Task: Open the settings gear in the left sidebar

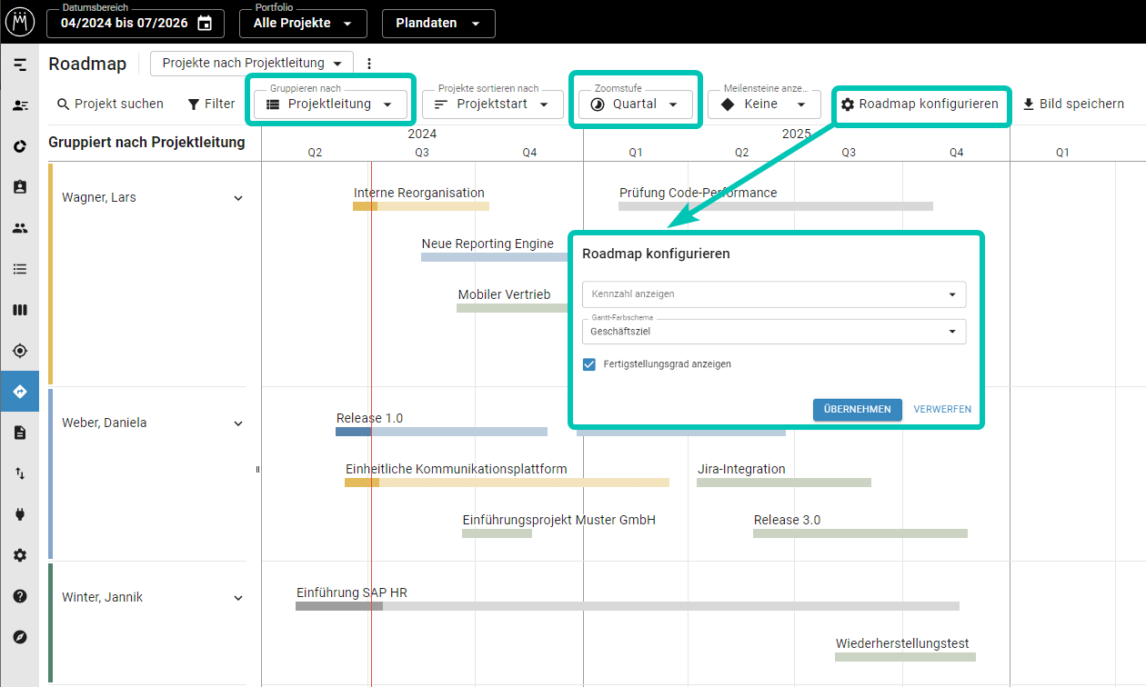Action: (x=20, y=555)
